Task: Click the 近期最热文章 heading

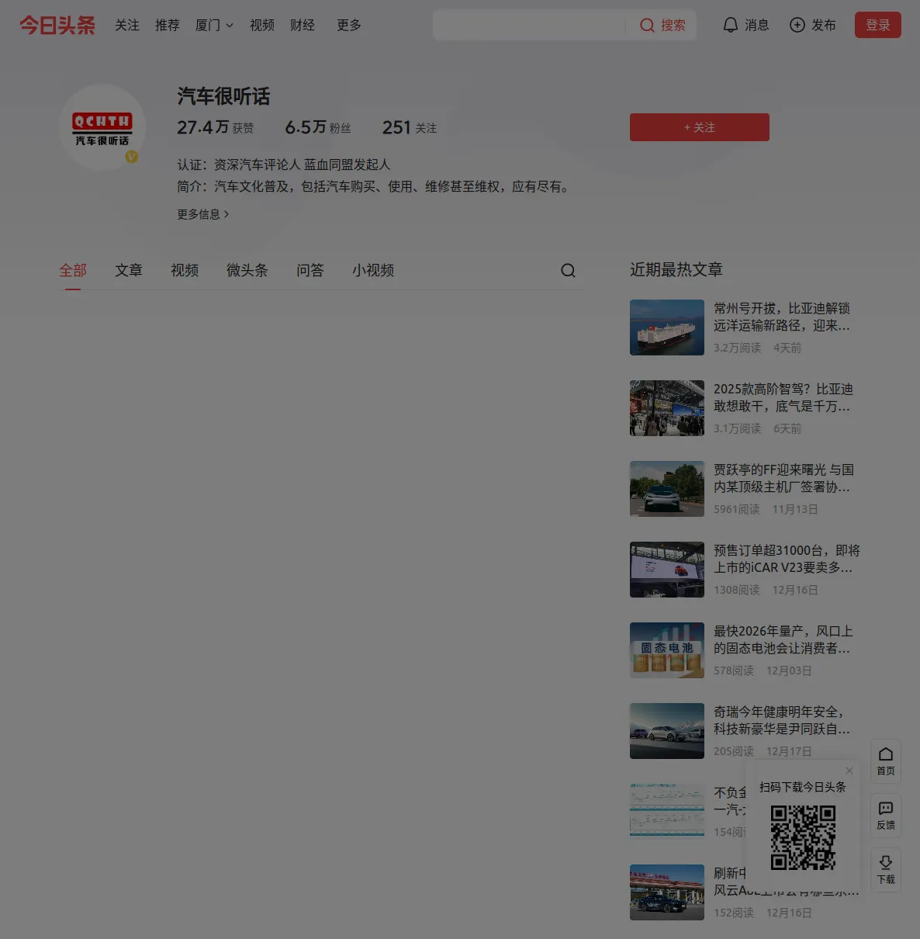Action: click(676, 269)
